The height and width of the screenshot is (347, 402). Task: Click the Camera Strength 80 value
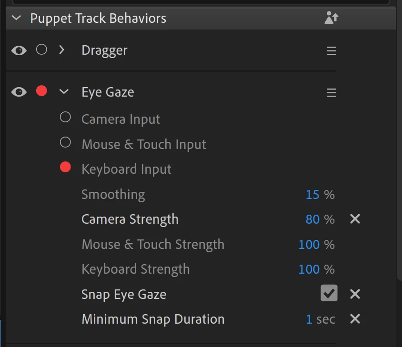tap(312, 219)
